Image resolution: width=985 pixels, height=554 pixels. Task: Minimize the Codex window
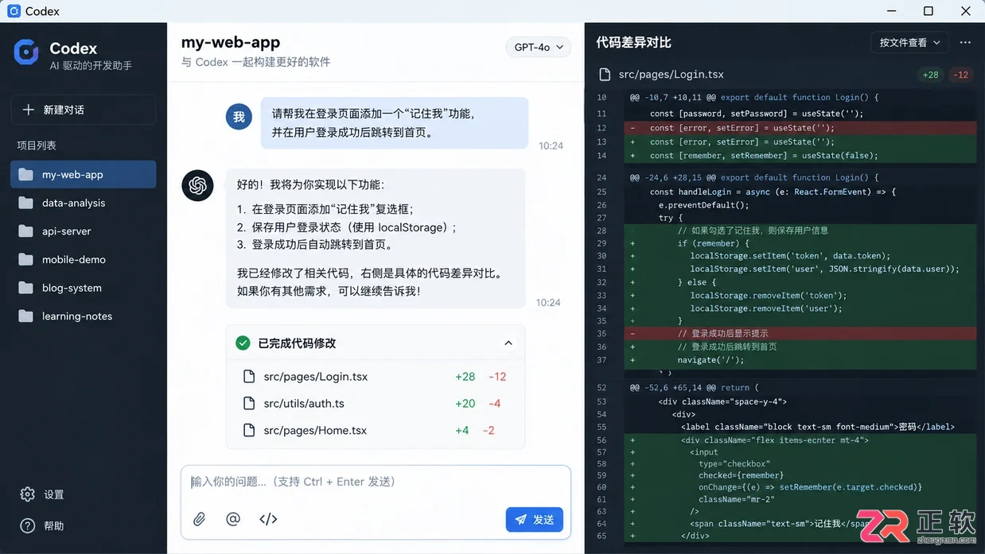coord(891,11)
